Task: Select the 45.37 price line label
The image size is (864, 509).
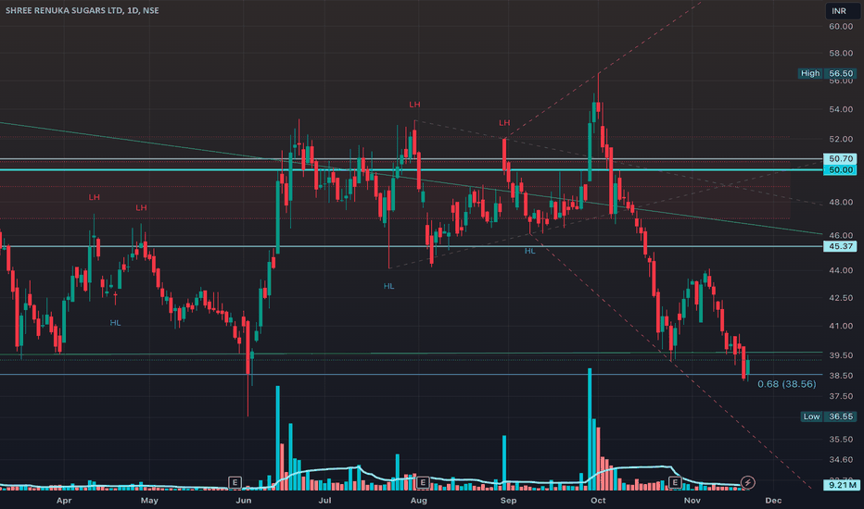Action: point(840,246)
